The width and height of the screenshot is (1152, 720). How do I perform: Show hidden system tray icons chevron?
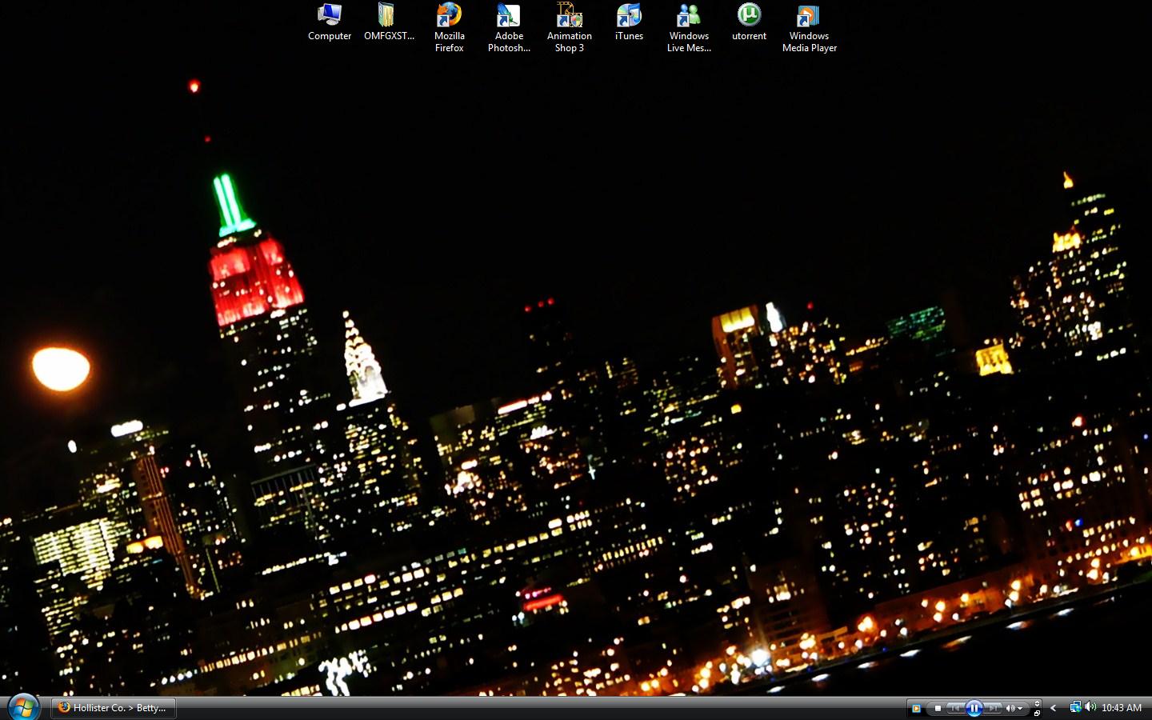[x=1054, y=708]
